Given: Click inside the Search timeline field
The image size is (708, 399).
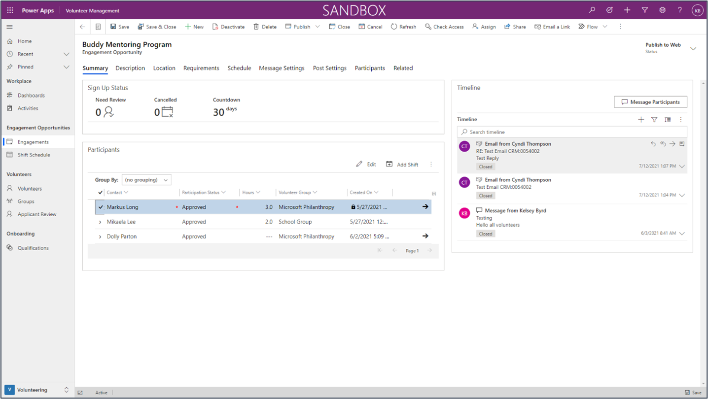Looking at the screenshot, I should pyautogui.click(x=542, y=132).
